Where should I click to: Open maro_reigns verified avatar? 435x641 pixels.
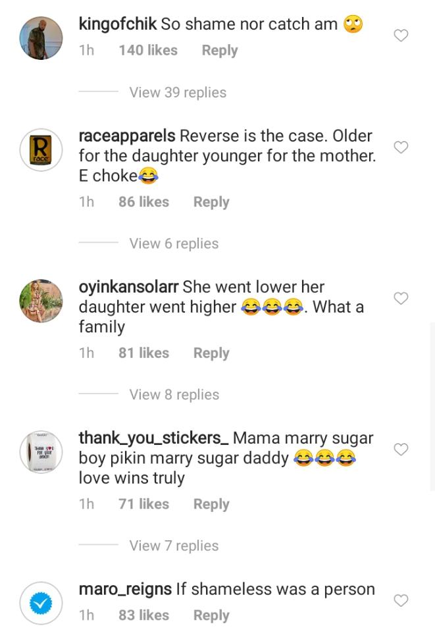[x=41, y=603]
